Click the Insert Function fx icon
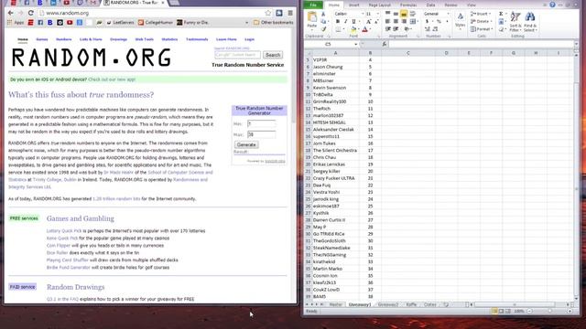 385,44
